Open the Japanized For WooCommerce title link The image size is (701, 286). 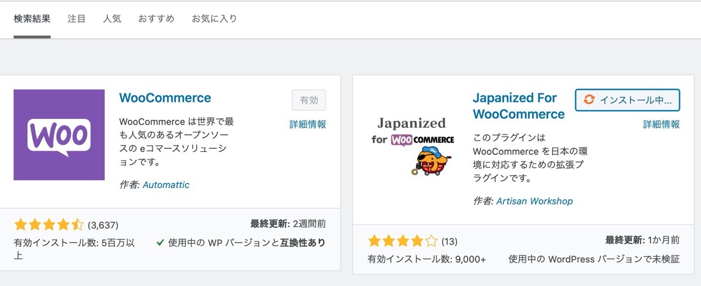(519, 106)
